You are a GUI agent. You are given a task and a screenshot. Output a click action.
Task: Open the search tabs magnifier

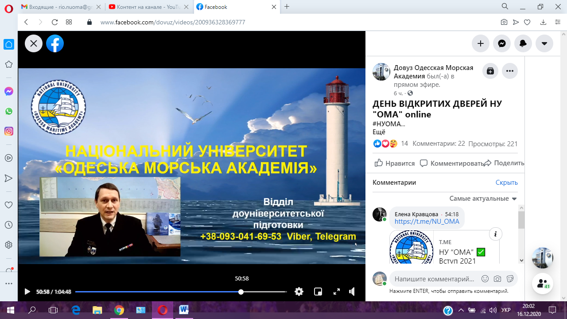505,7
